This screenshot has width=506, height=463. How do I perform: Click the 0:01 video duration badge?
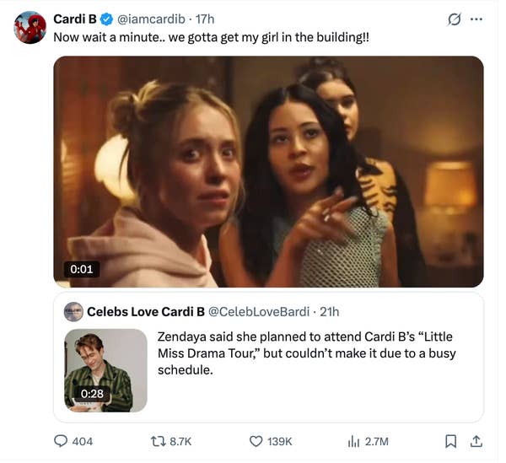pos(81,269)
